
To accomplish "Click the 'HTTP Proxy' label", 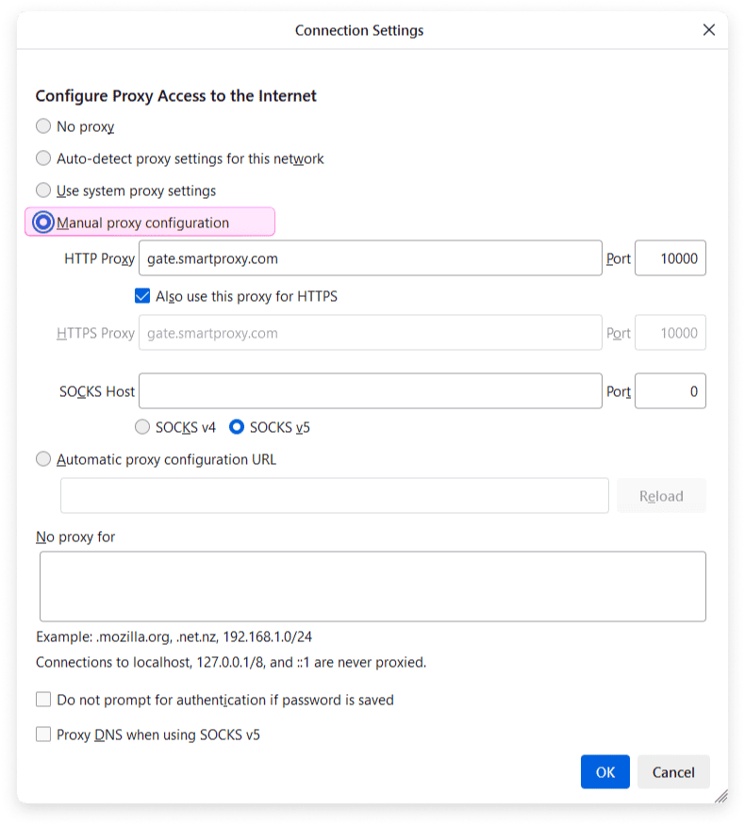I will point(100,258).
